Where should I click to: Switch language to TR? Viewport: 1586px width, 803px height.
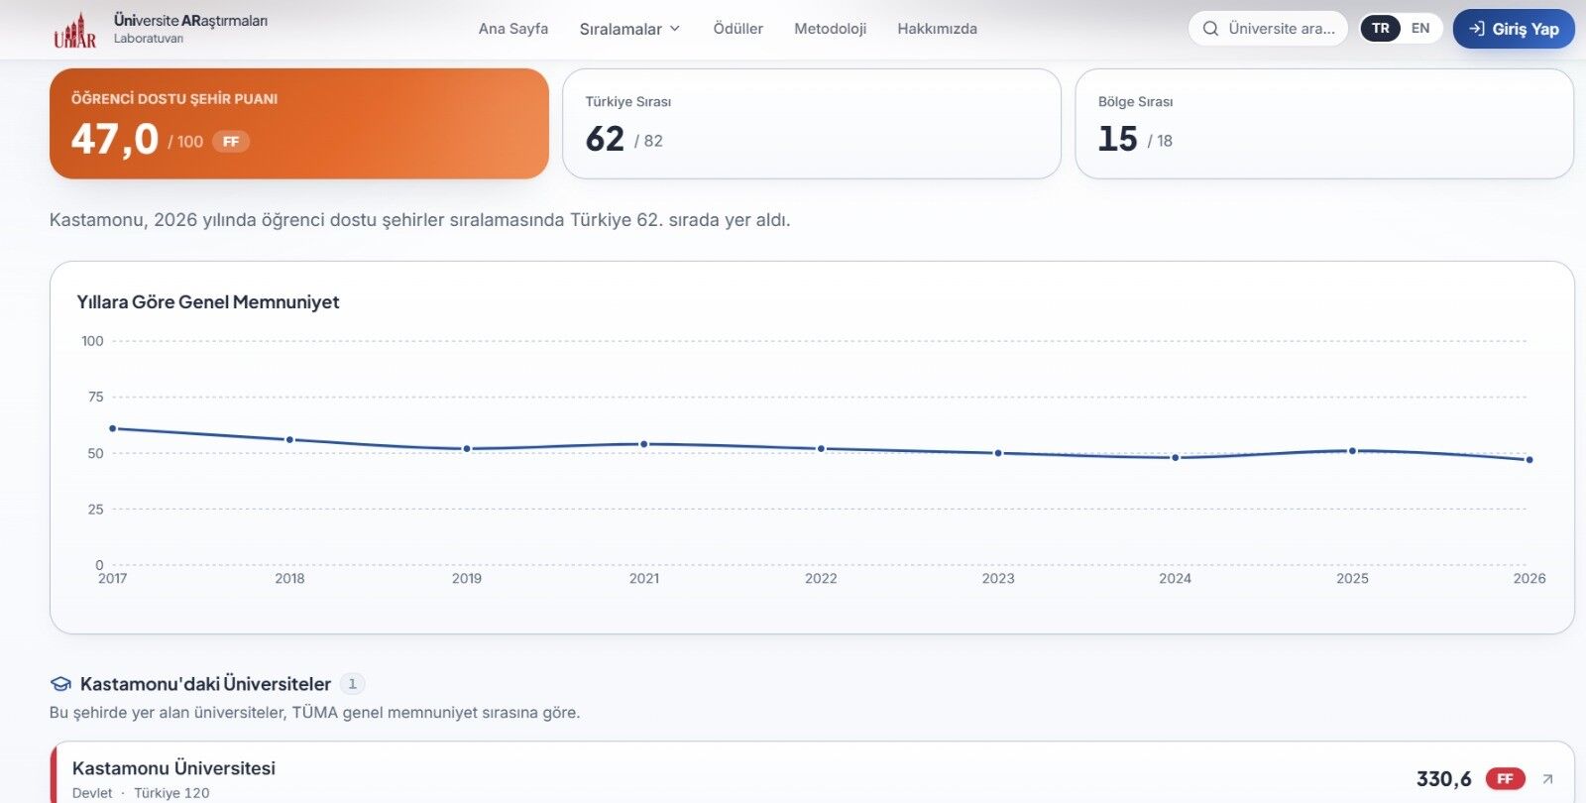click(x=1381, y=29)
